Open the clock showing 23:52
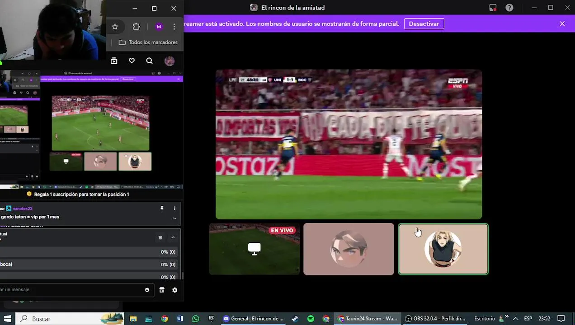Viewport: 575px width, 325px height. (x=544, y=319)
